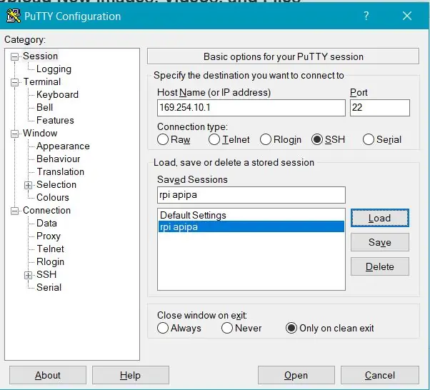This screenshot has height=390, width=430.
Task: Close the PuTTY Configuration window
Action: coord(407,16)
